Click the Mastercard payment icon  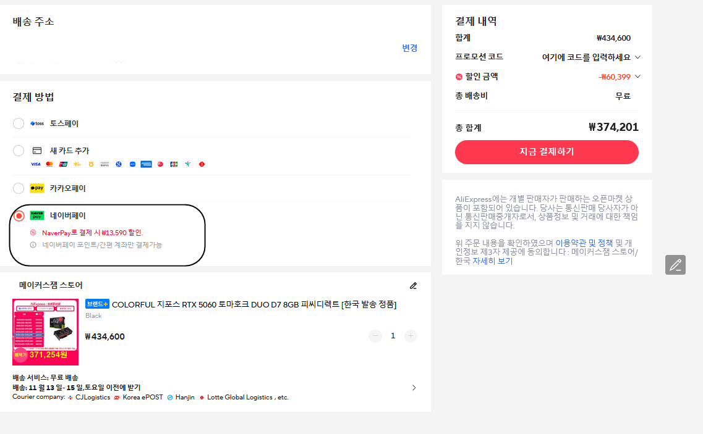[49, 164]
